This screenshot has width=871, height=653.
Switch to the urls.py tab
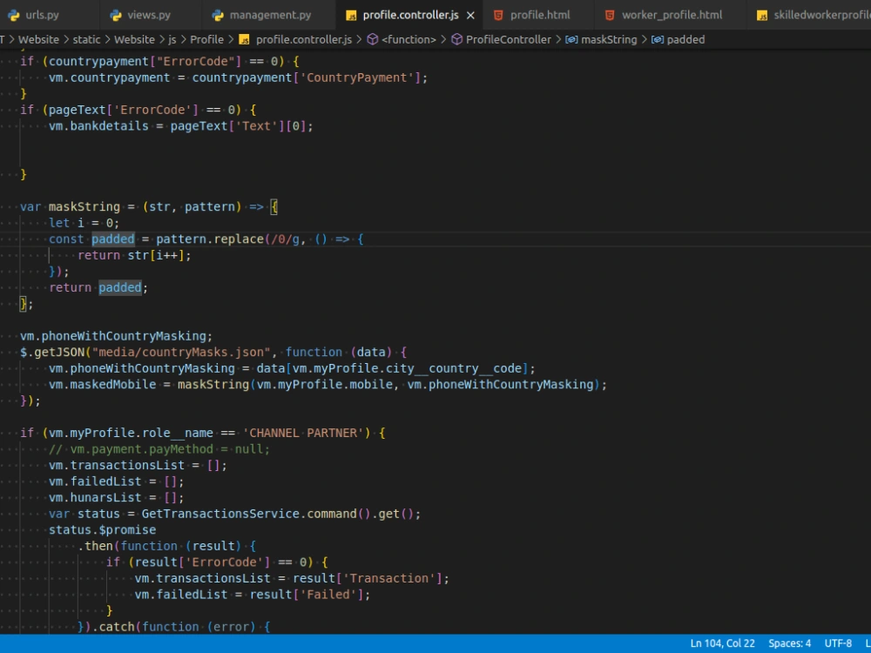coord(42,15)
